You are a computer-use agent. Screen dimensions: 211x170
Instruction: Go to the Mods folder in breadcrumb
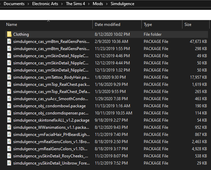(x=98, y=4)
